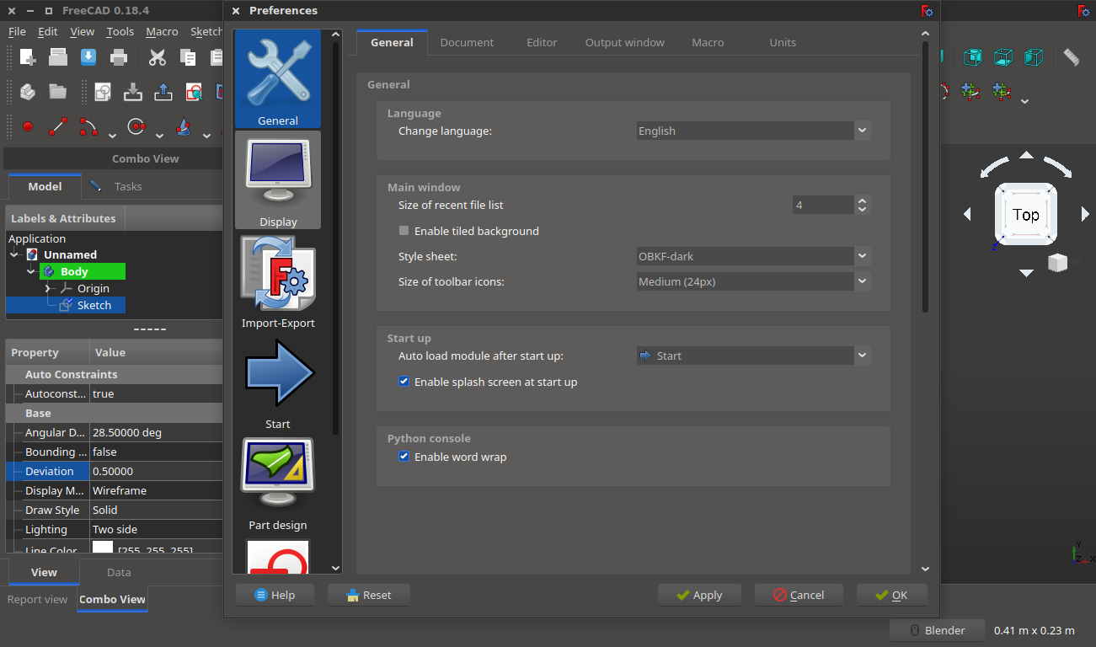Open the Style sheet dropdown showing OBKF-dark
The width and height of the screenshot is (1096, 647).
(752, 256)
